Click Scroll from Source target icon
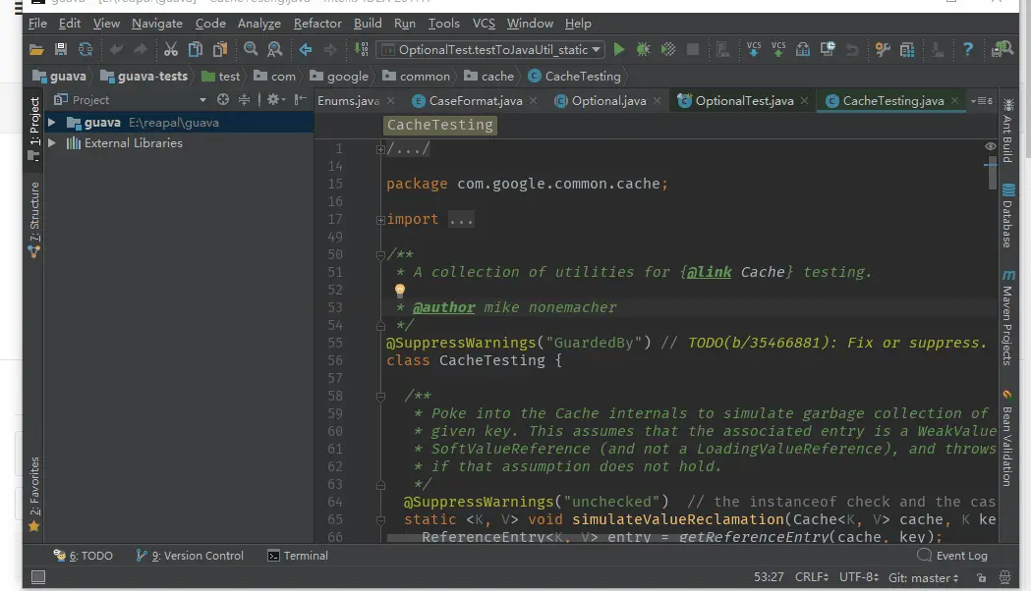This screenshot has height=591, width=1031. pyautogui.click(x=223, y=100)
